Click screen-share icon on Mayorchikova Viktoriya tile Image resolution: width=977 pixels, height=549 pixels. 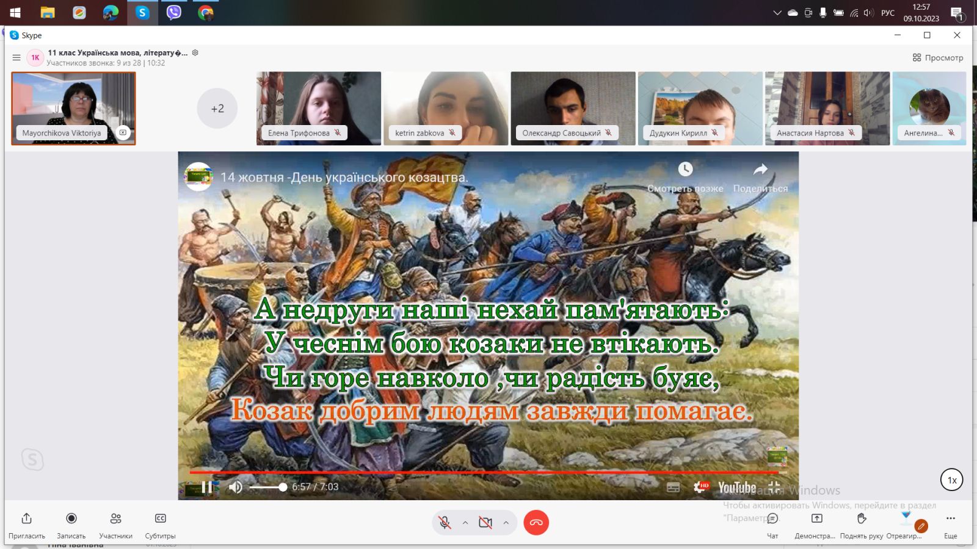pos(123,132)
